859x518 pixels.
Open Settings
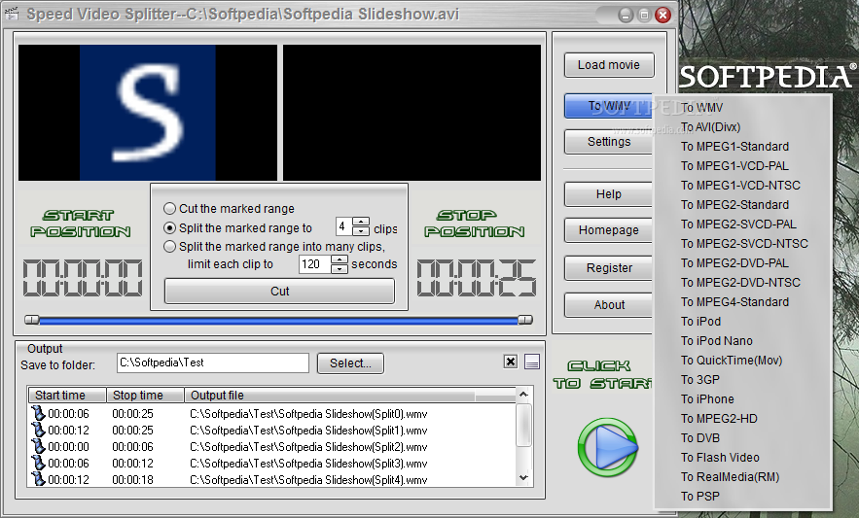tap(609, 141)
